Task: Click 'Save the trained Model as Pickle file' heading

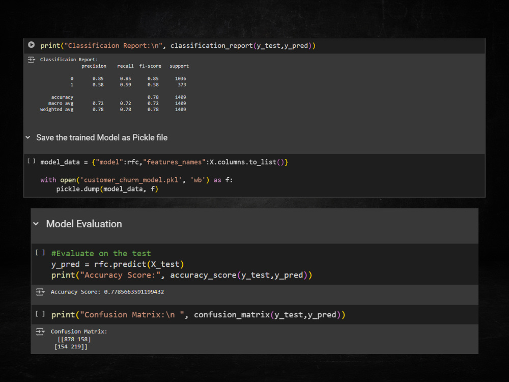Action: [x=102, y=138]
